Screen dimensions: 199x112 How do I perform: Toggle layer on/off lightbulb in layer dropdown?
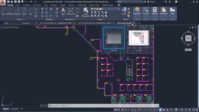click(x=92, y=9)
